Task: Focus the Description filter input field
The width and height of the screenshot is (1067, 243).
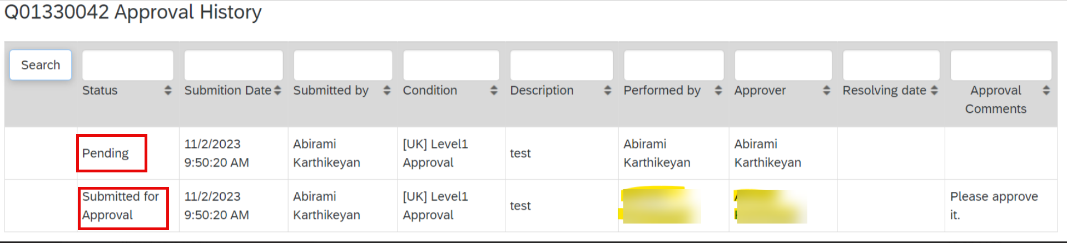Action: coord(562,65)
